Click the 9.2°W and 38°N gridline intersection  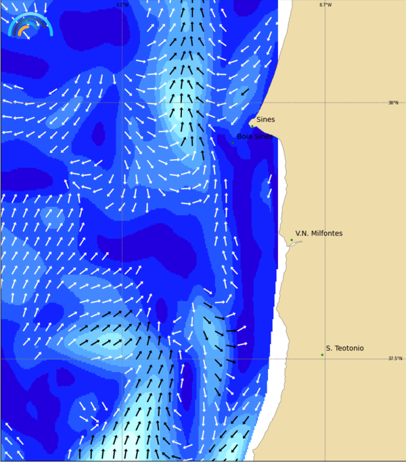coord(122,103)
